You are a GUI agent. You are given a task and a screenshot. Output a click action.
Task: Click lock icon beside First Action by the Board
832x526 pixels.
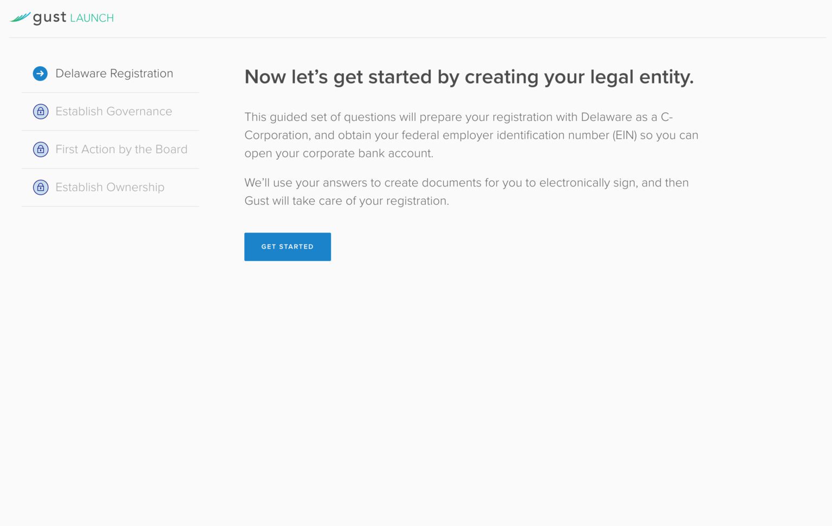click(x=41, y=150)
